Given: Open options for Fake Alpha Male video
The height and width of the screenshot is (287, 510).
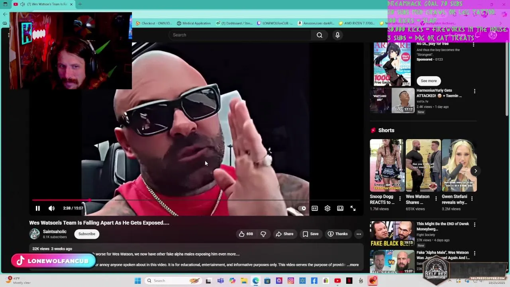Looking at the screenshot, I should (475, 253).
